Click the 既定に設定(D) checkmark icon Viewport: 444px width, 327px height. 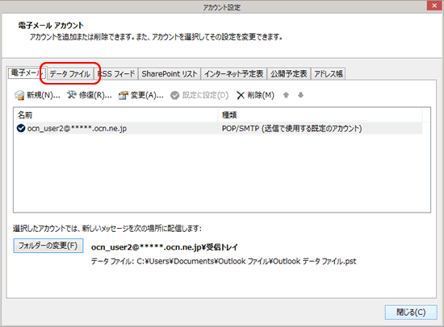pyautogui.click(x=174, y=96)
